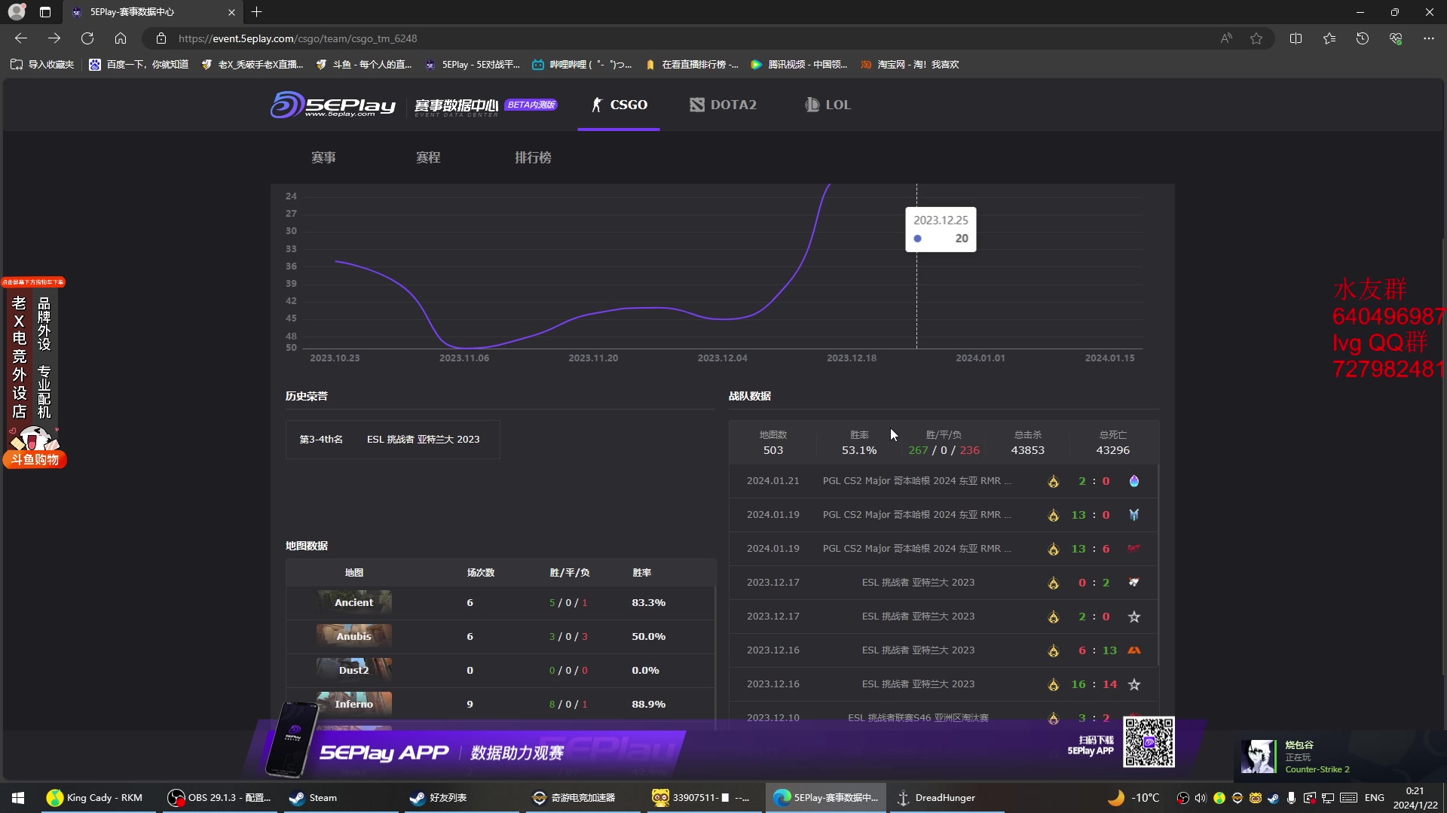Click the browser history icon
Image resolution: width=1447 pixels, height=813 pixels.
click(1362, 38)
